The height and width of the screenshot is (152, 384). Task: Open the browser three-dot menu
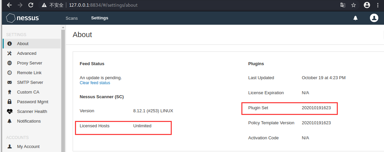coord(378,5)
